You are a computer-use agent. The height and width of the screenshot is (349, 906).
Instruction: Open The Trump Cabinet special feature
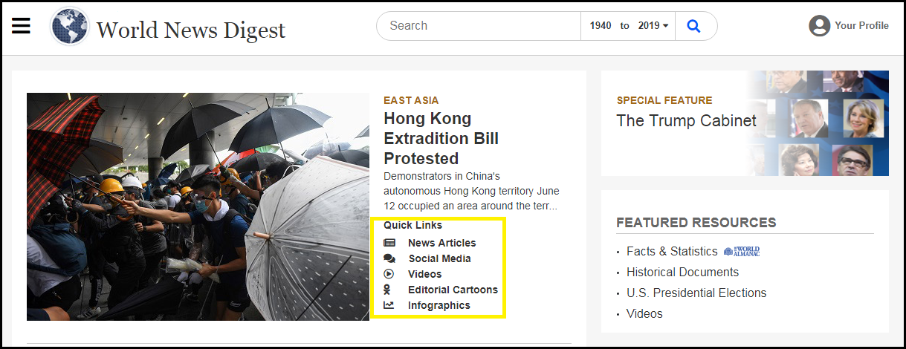[x=686, y=121]
